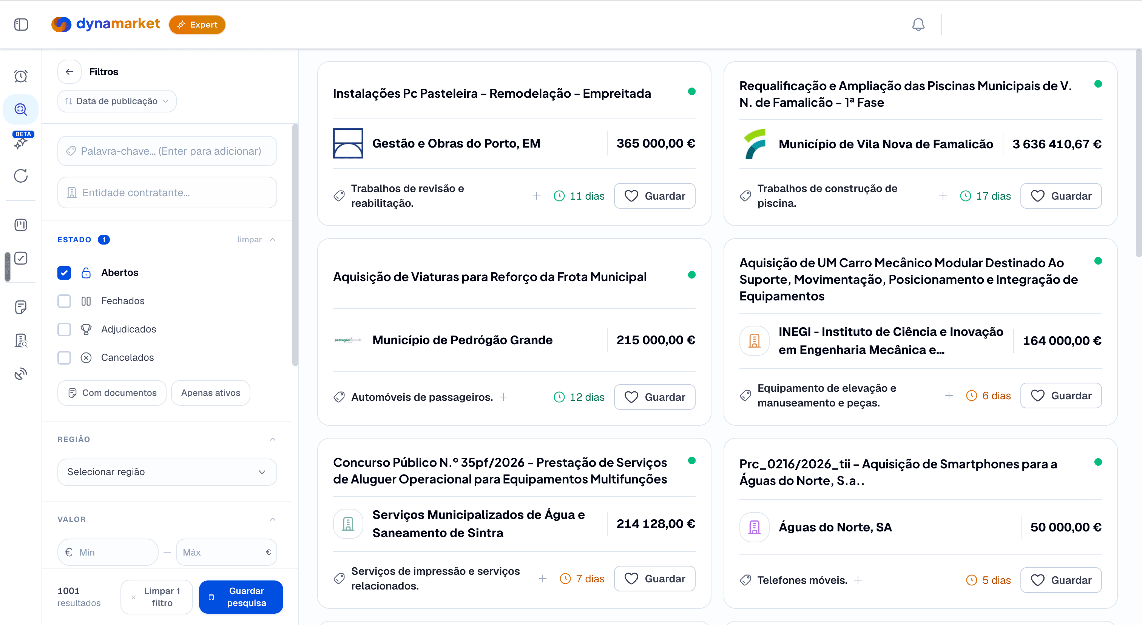Click Limpar 1 filtro button
The width and height of the screenshot is (1142, 625).
click(156, 597)
